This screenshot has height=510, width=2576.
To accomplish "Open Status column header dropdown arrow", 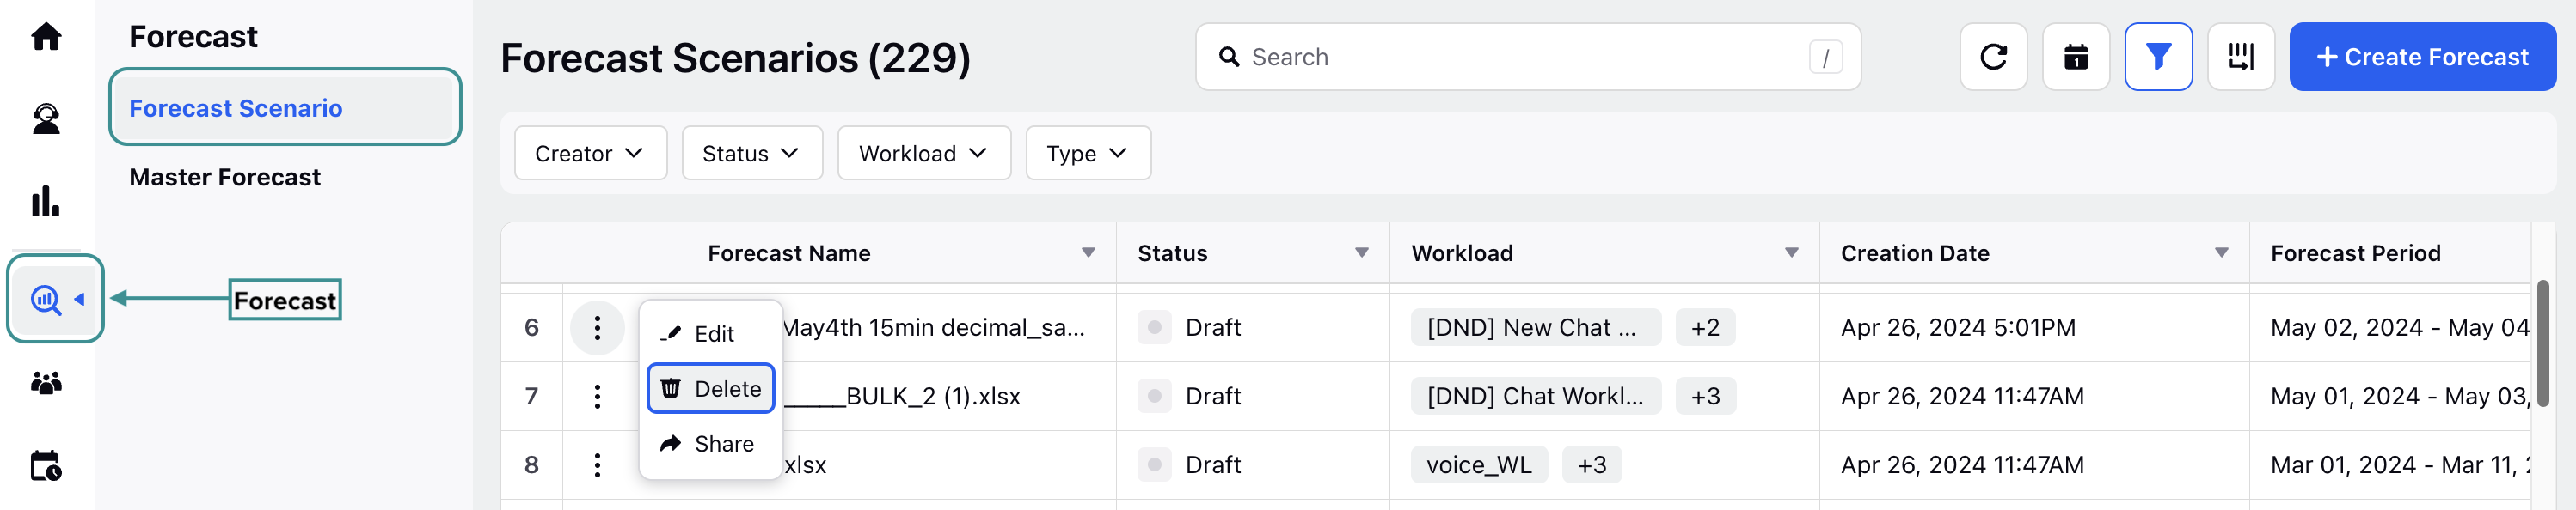I will pyautogui.click(x=1361, y=252).
